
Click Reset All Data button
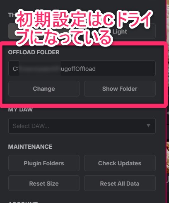click(x=120, y=183)
